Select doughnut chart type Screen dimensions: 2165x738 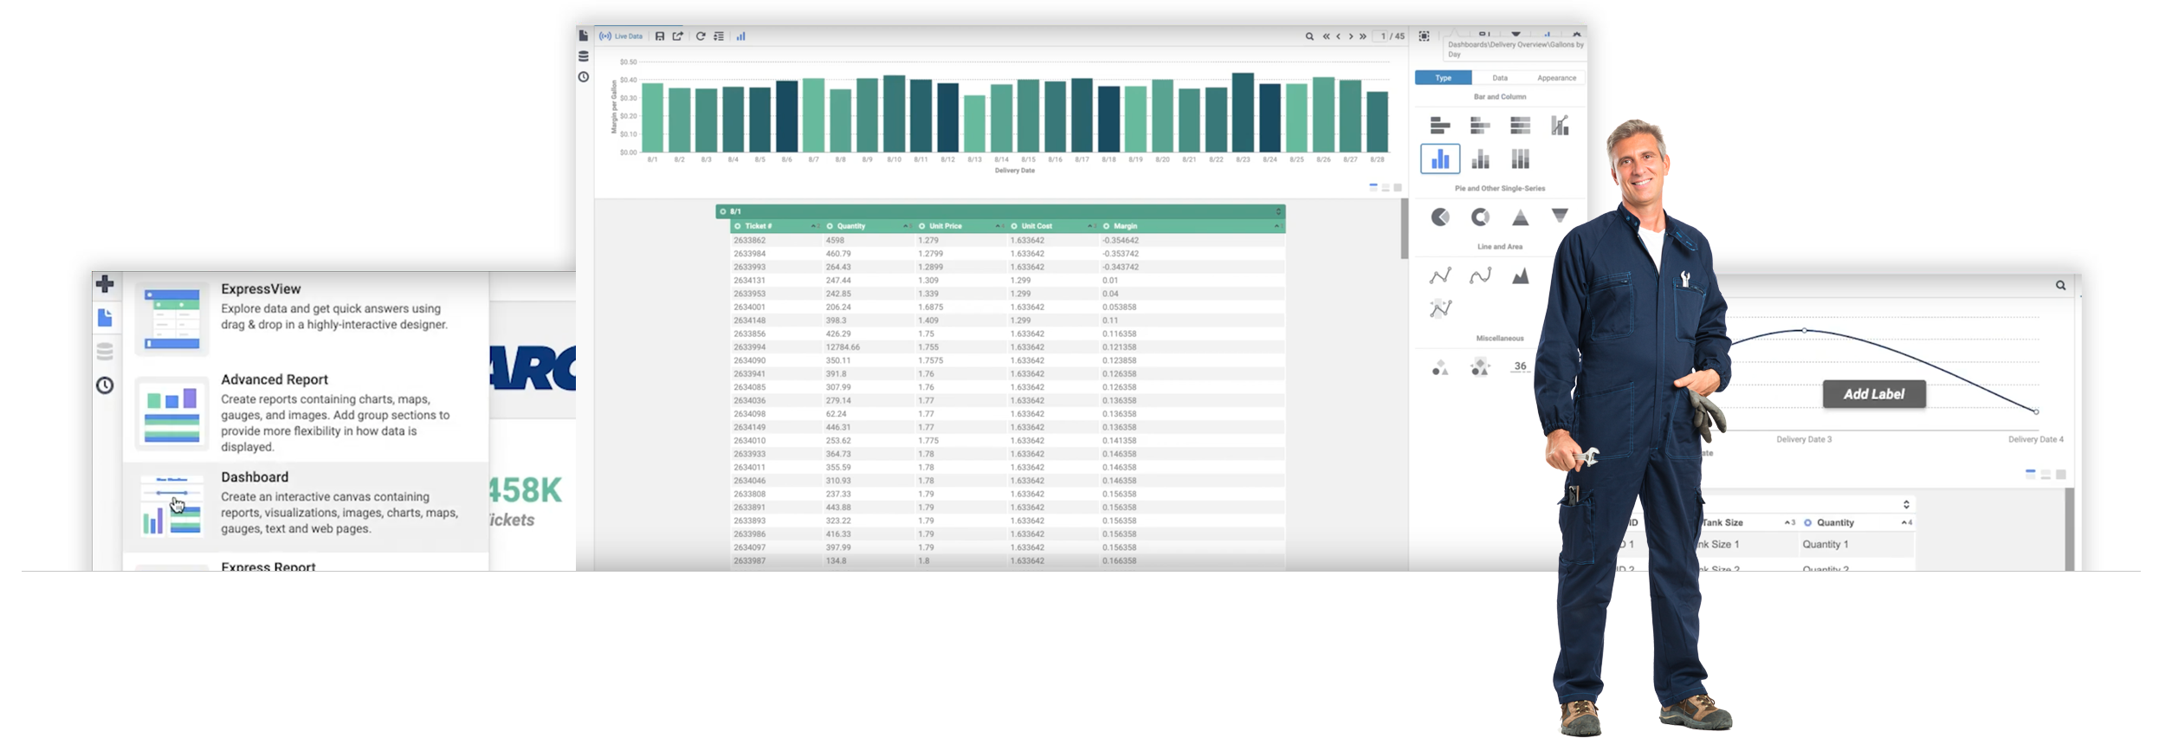pyautogui.click(x=1480, y=217)
